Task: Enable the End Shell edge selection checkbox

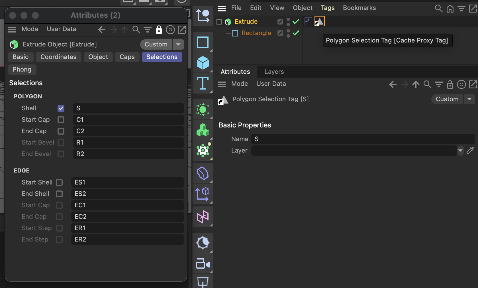Action: [x=59, y=194]
